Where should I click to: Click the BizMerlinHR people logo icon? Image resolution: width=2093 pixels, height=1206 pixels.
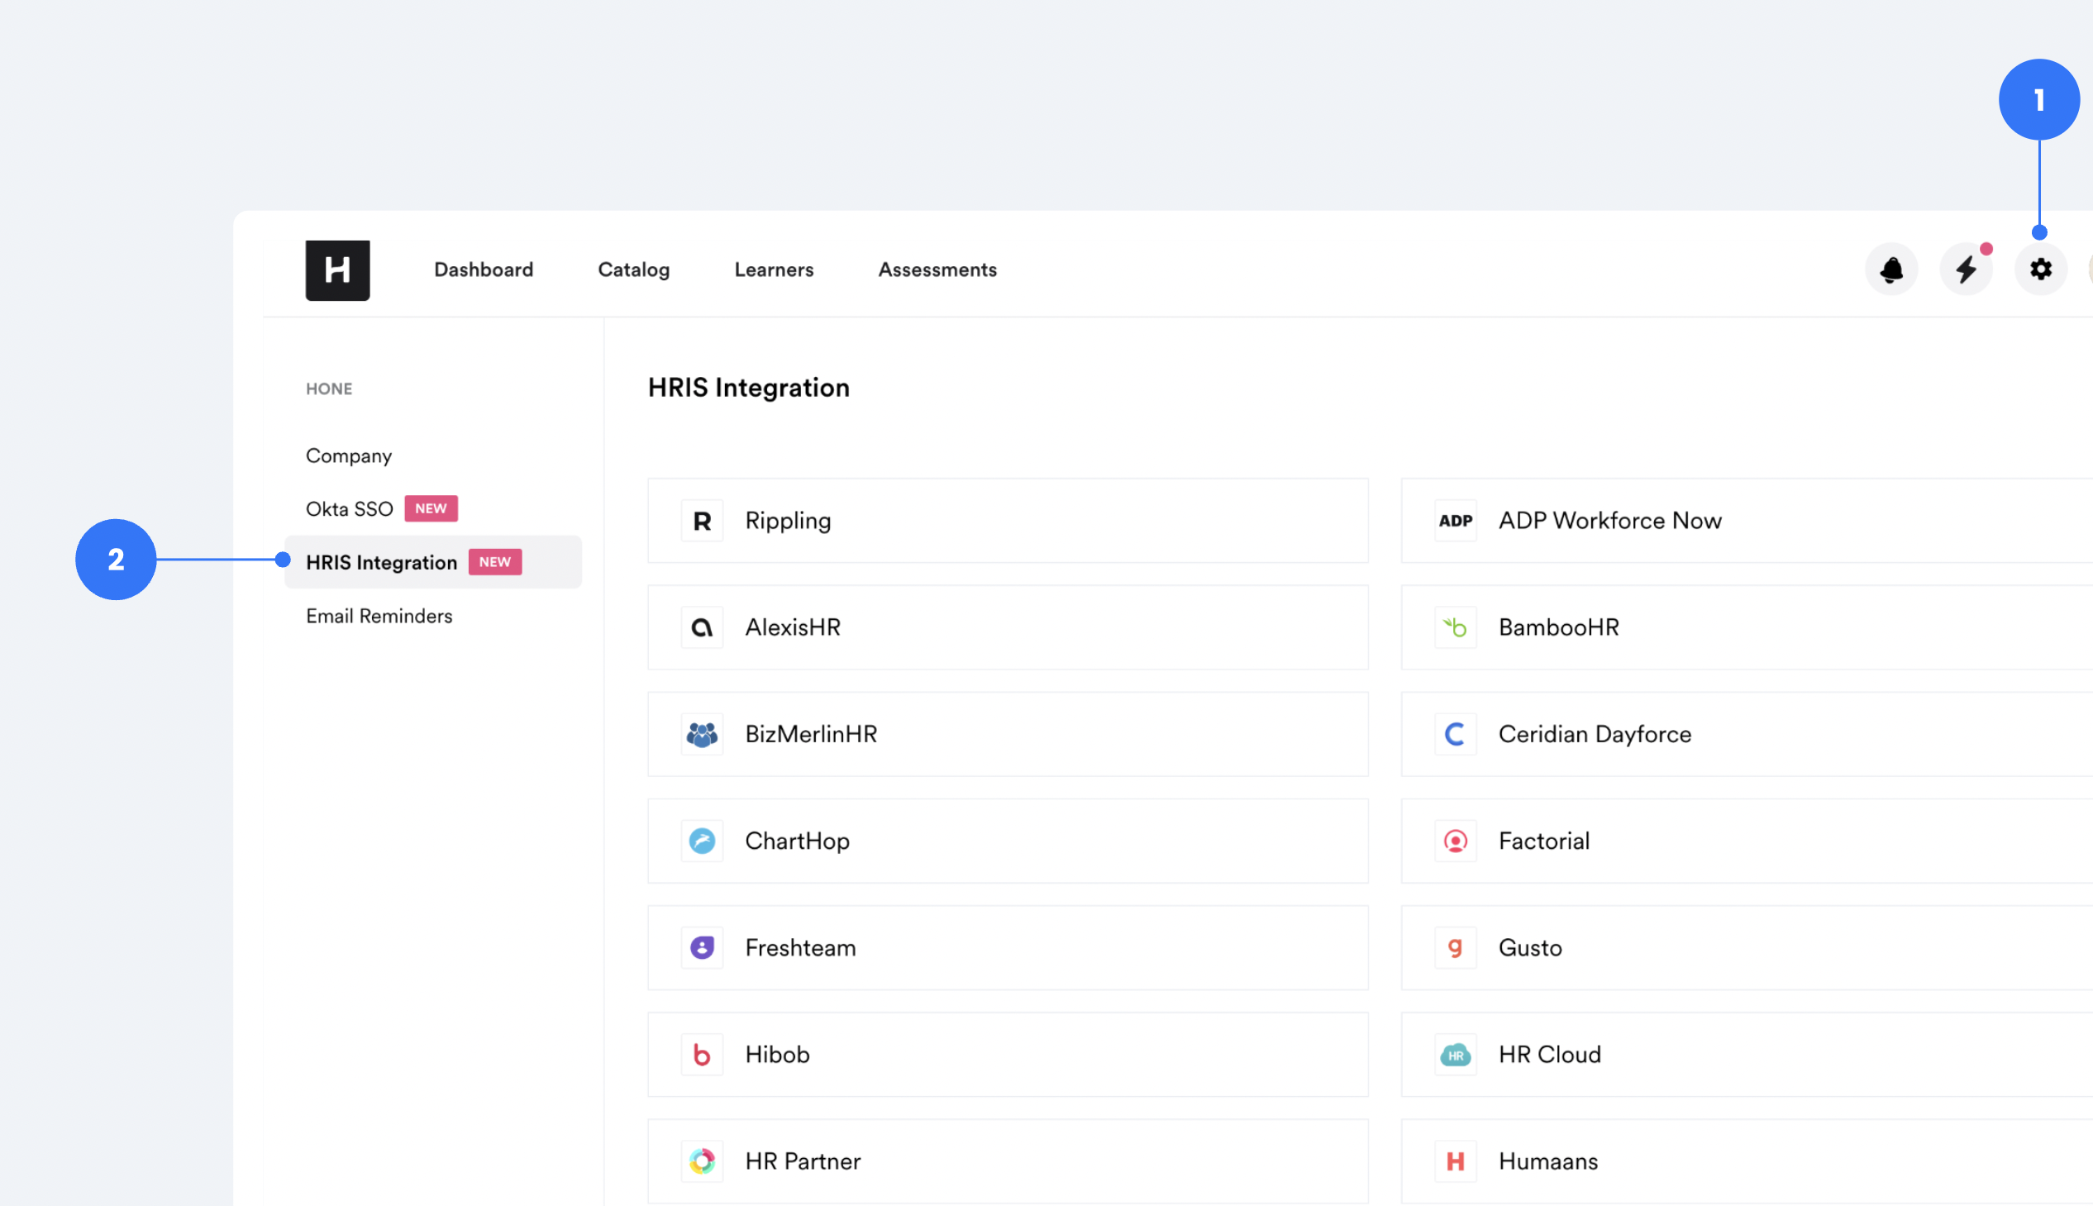pos(702,735)
